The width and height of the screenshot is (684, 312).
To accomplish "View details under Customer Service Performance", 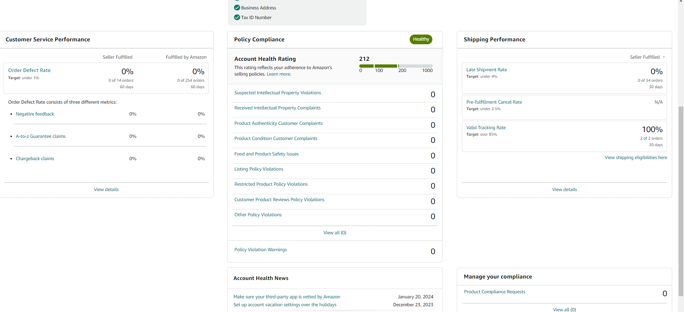I will pyautogui.click(x=106, y=190).
